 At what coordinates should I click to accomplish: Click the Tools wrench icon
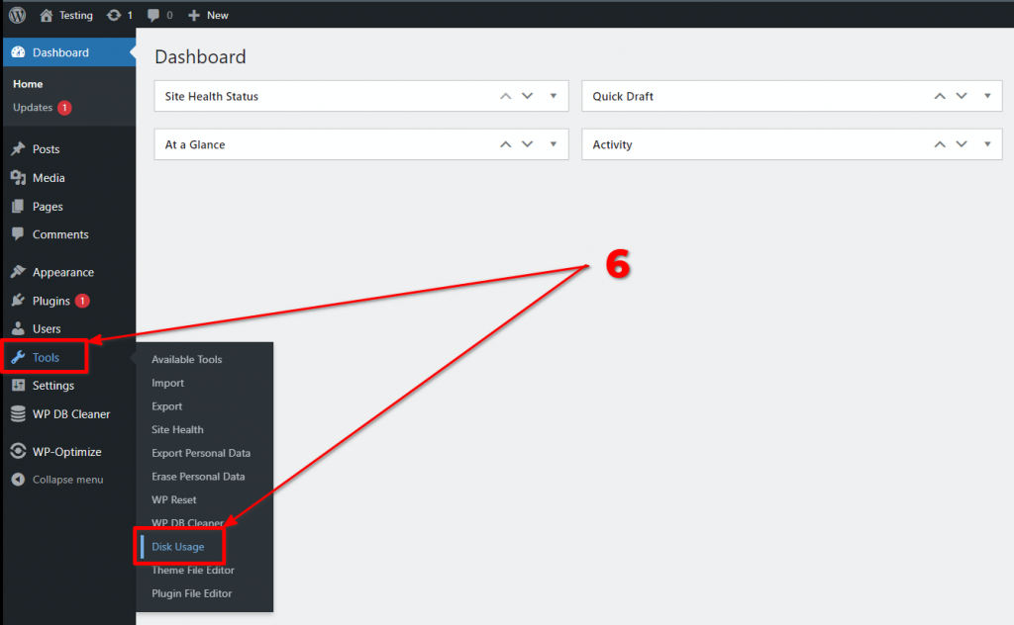coord(18,357)
